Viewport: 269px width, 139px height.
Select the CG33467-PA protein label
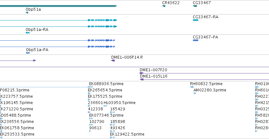(205, 37)
